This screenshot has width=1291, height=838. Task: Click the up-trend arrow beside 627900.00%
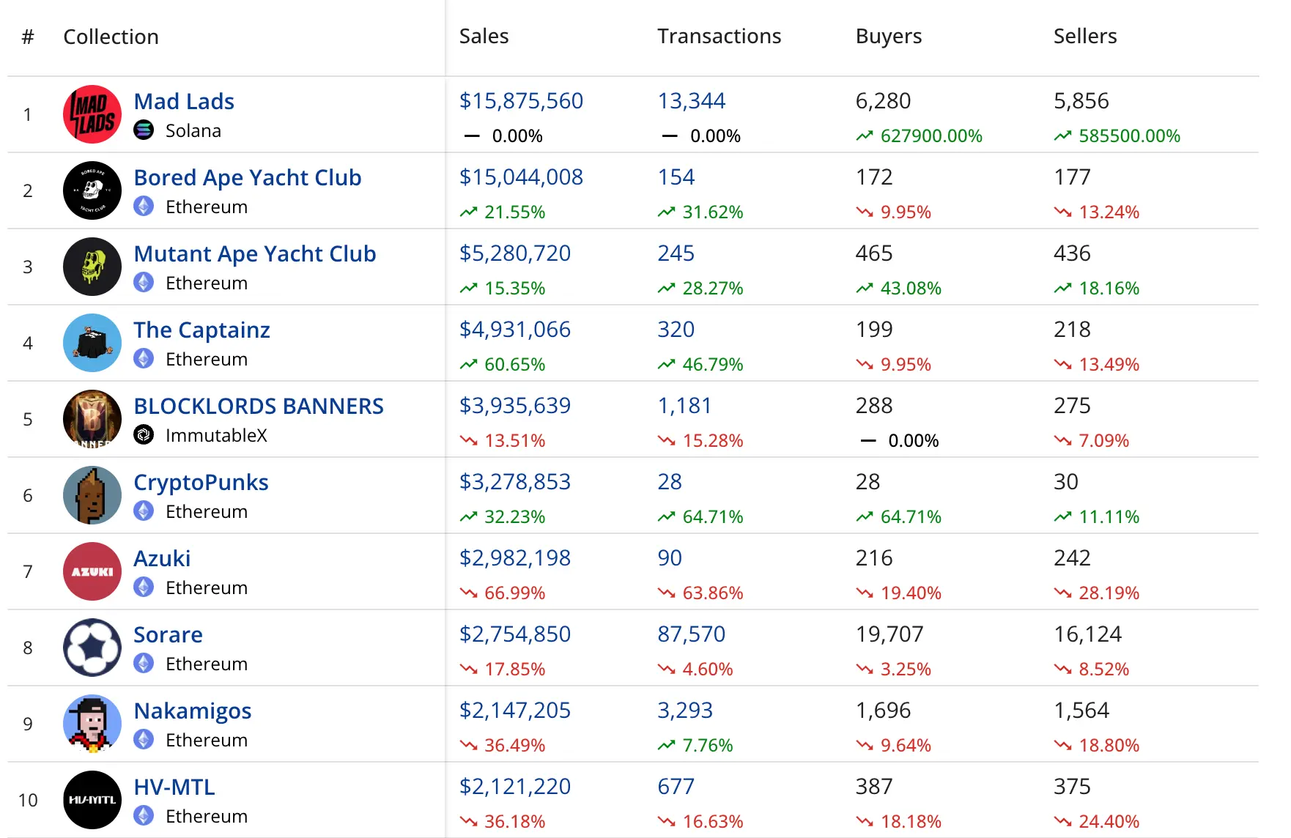865,136
